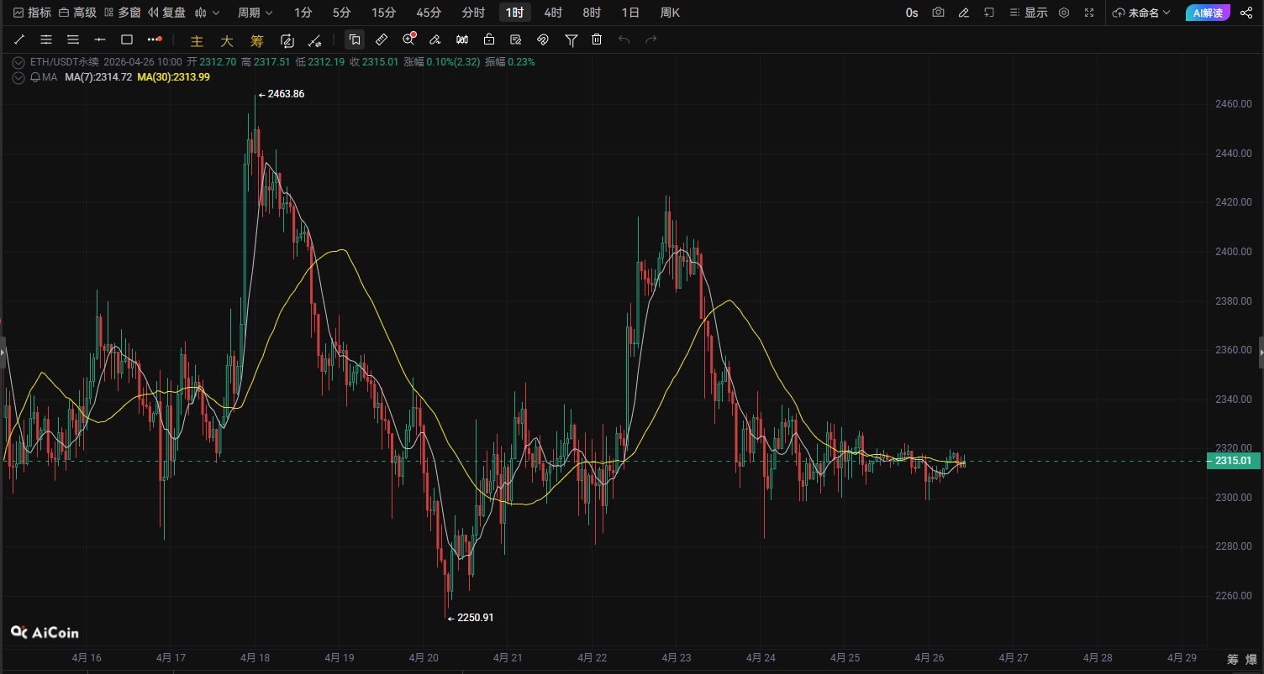Open the 周期 period dropdown

coord(255,13)
